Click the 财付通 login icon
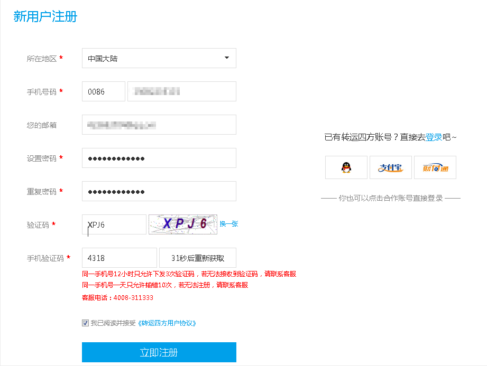 (435, 167)
